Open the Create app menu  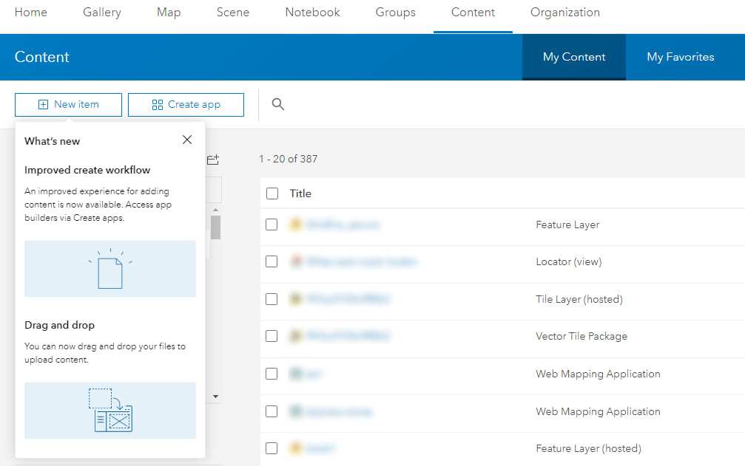pos(186,104)
